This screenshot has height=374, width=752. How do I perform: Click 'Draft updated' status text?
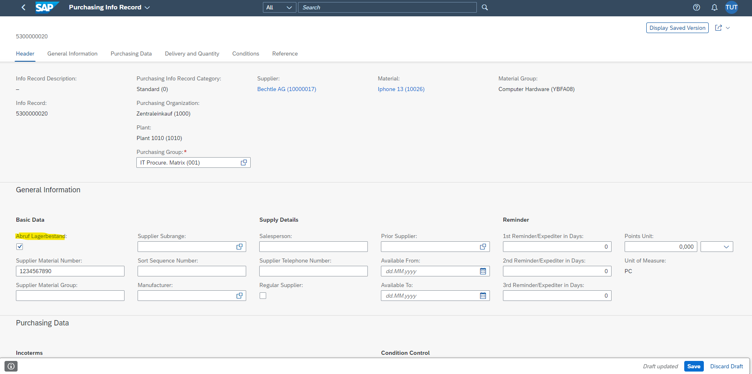[x=660, y=366]
